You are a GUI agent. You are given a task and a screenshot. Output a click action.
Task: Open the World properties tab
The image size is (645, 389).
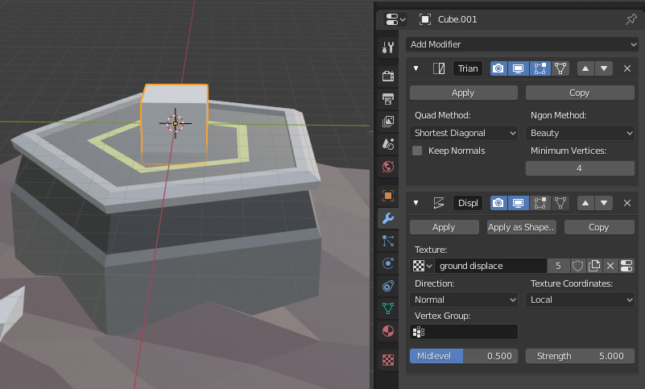click(x=388, y=167)
